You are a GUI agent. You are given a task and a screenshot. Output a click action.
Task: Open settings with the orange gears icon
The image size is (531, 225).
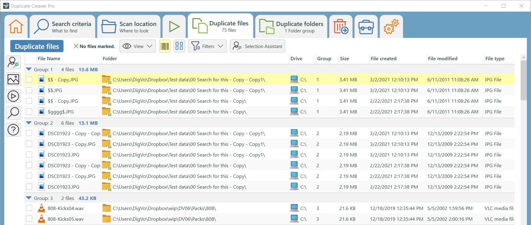tap(391, 26)
